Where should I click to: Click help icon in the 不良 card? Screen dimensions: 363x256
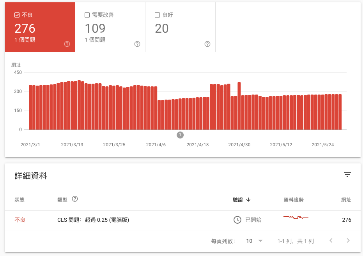pos(67,44)
